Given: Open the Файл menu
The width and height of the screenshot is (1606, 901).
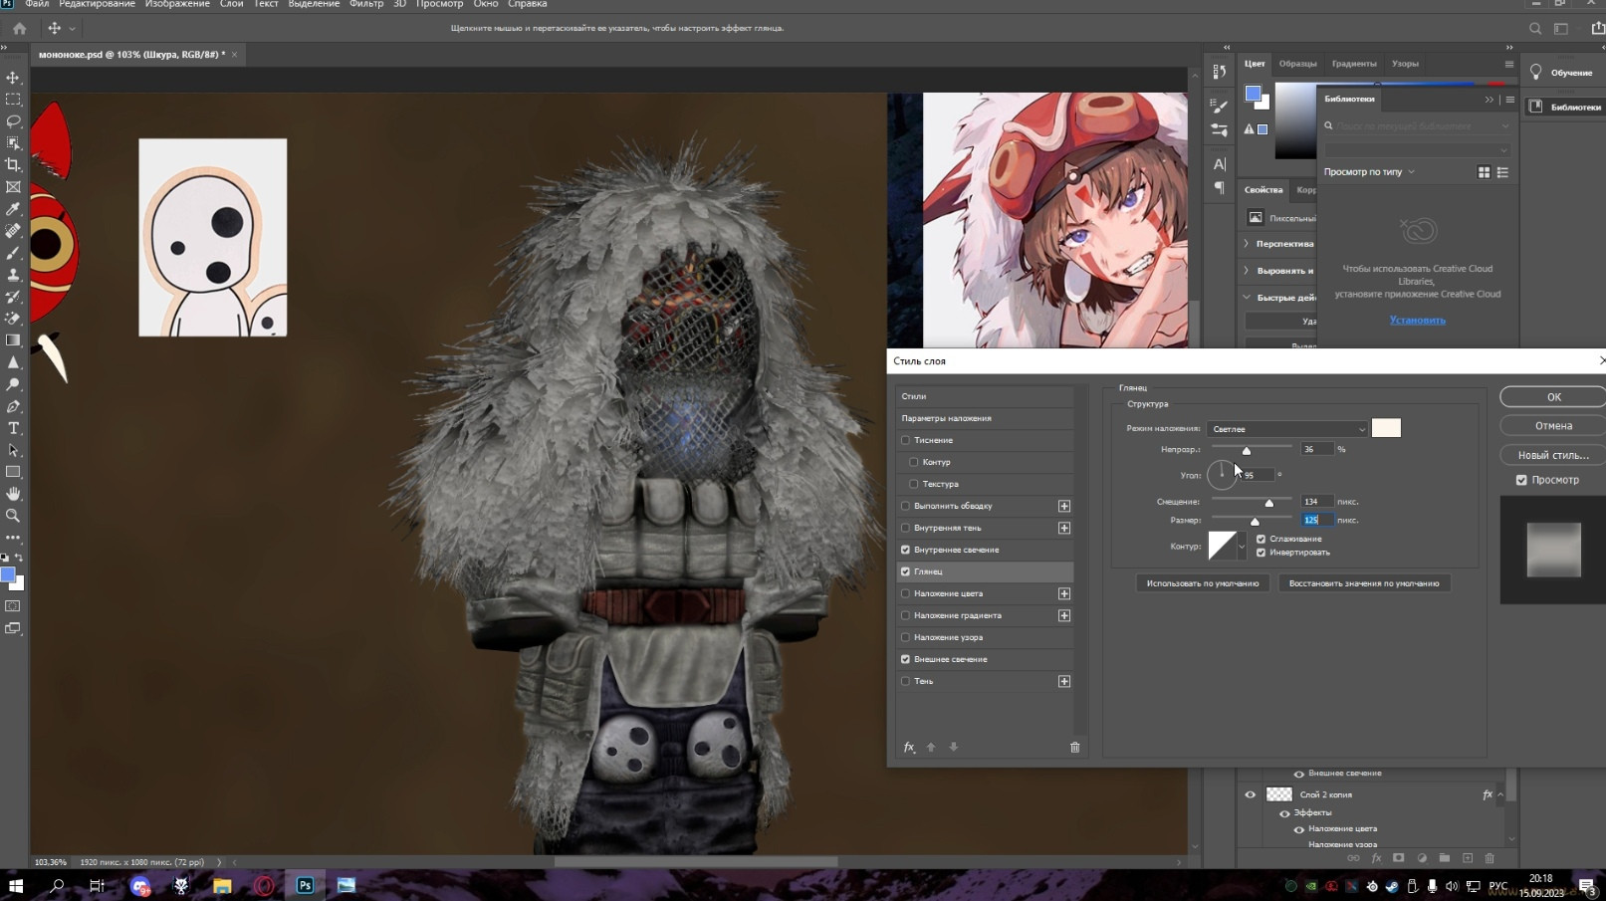Looking at the screenshot, I should point(37,5).
